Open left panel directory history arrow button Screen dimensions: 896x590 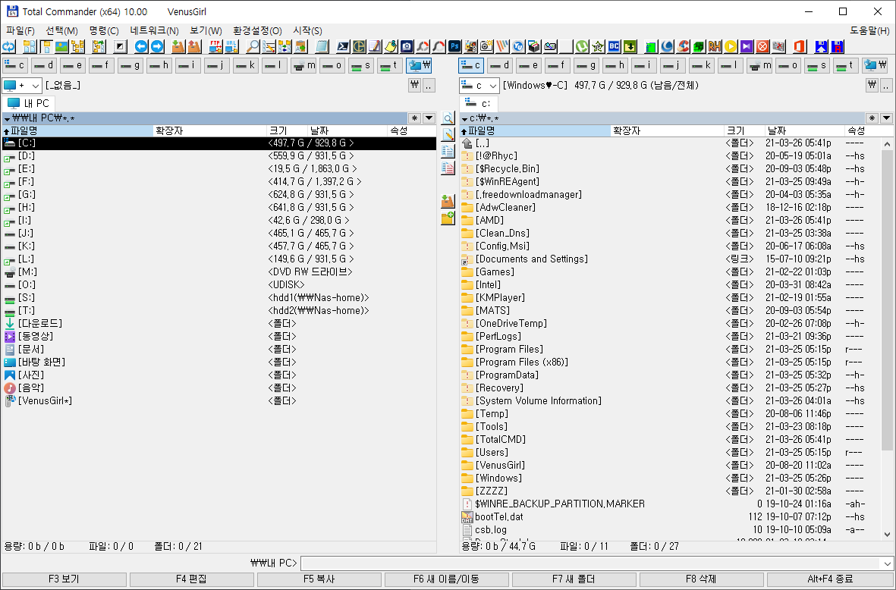coord(429,118)
